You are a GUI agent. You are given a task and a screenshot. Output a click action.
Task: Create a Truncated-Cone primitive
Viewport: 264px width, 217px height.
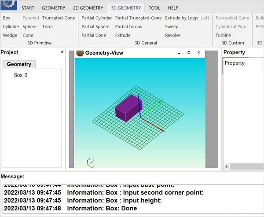59,18
